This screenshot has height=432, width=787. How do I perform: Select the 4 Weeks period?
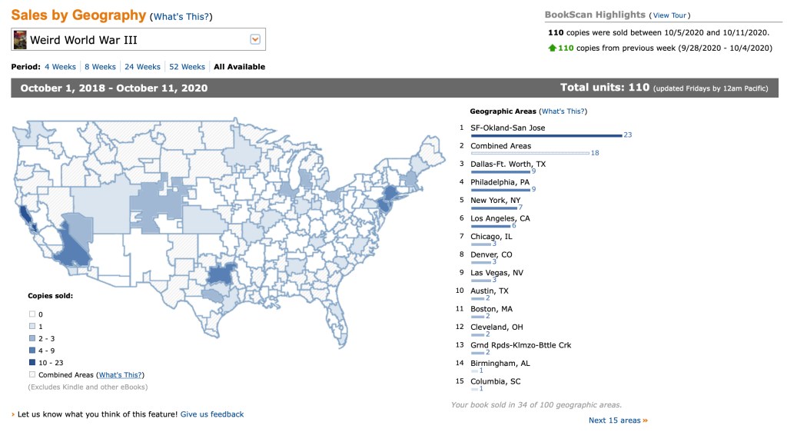click(60, 67)
